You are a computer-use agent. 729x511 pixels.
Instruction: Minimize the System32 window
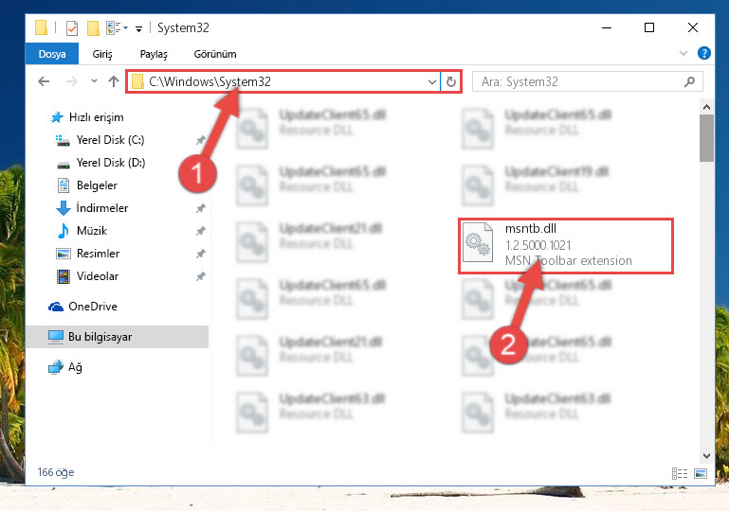click(x=607, y=27)
